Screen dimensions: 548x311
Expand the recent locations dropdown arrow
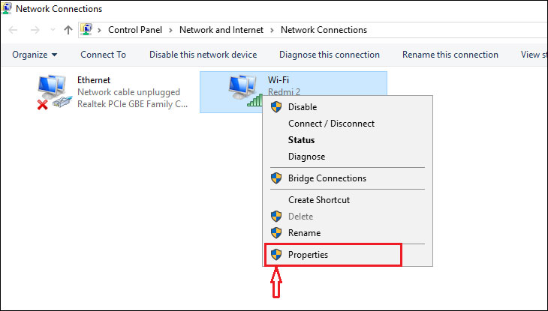point(53,30)
